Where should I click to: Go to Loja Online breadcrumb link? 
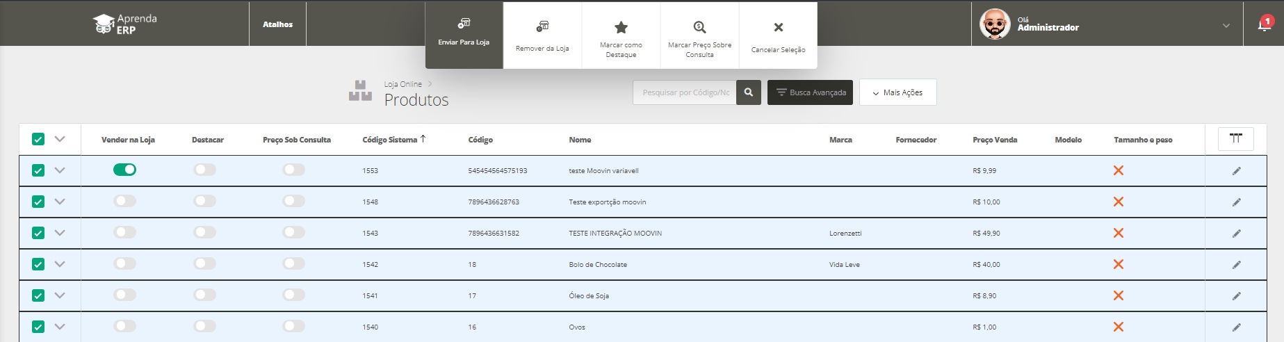pyautogui.click(x=403, y=84)
